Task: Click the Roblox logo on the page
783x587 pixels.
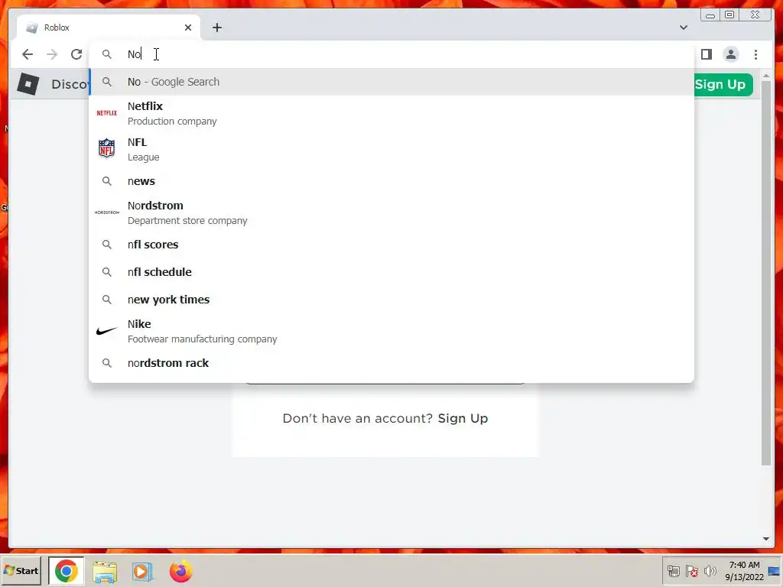Action: [28, 84]
